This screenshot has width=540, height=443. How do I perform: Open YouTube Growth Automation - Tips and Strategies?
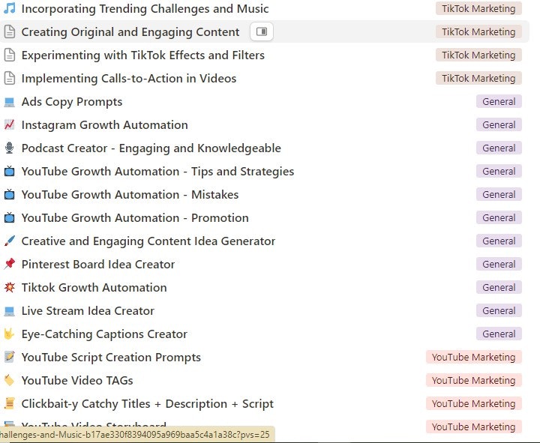[x=157, y=171]
